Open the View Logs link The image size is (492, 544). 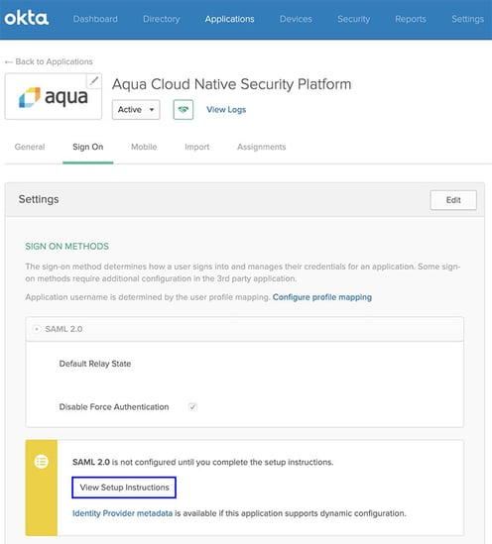coord(226,110)
